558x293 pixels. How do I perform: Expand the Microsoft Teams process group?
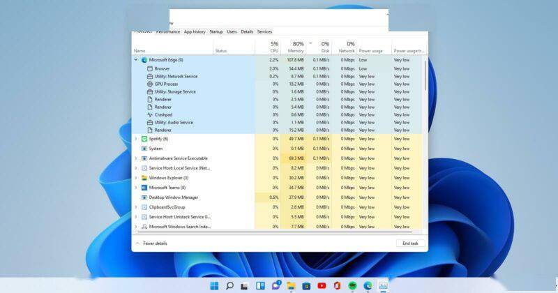(136, 188)
